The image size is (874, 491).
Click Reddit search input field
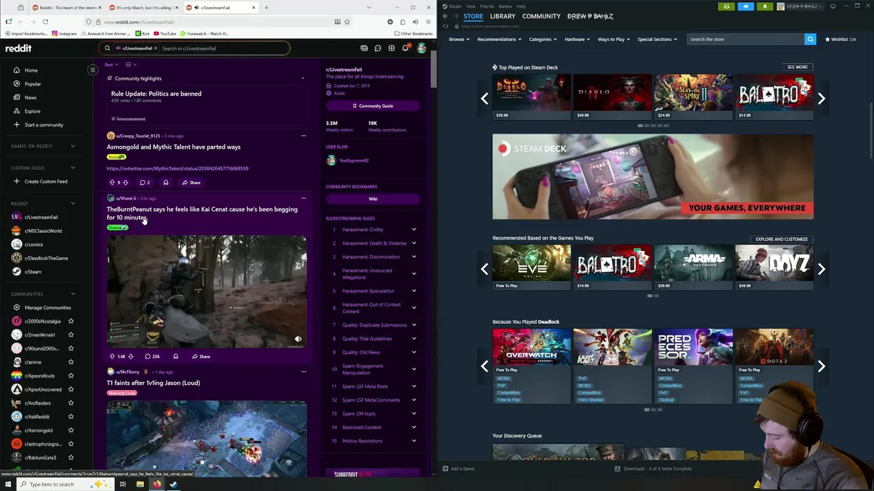[x=224, y=48]
